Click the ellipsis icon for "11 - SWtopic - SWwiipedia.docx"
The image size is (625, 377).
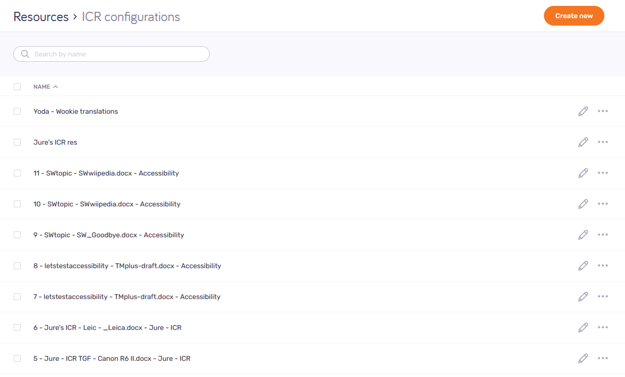click(603, 173)
